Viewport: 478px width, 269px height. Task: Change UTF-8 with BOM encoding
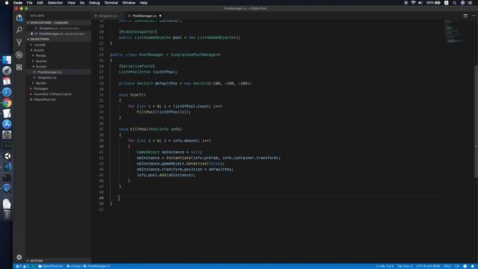tap(428, 266)
